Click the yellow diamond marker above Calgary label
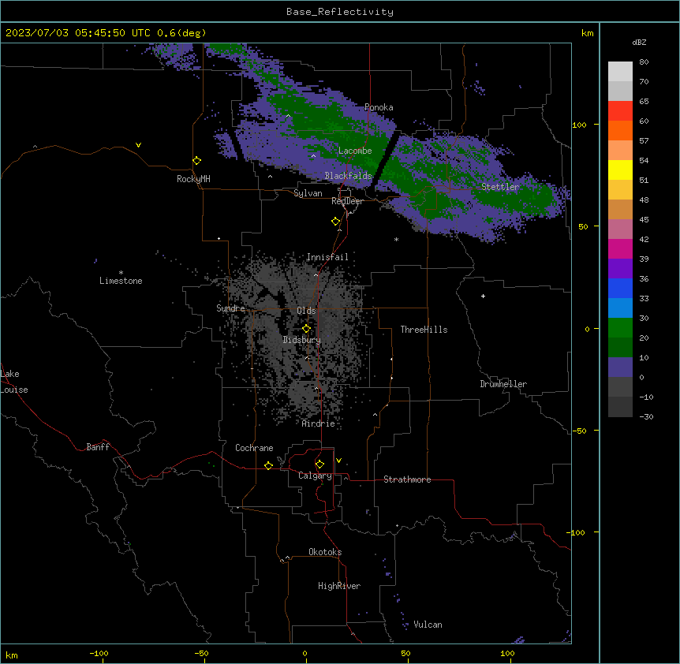680x664 pixels. [x=319, y=464]
